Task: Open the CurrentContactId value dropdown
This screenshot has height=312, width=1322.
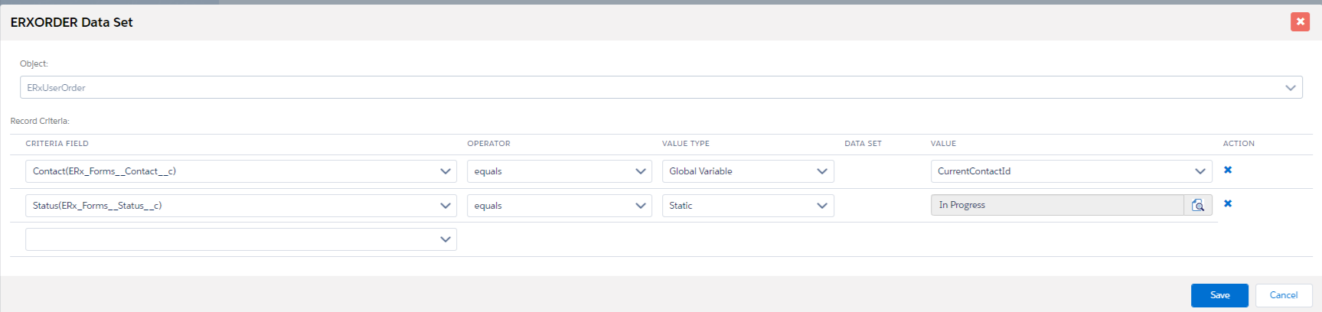Action: pos(1071,171)
